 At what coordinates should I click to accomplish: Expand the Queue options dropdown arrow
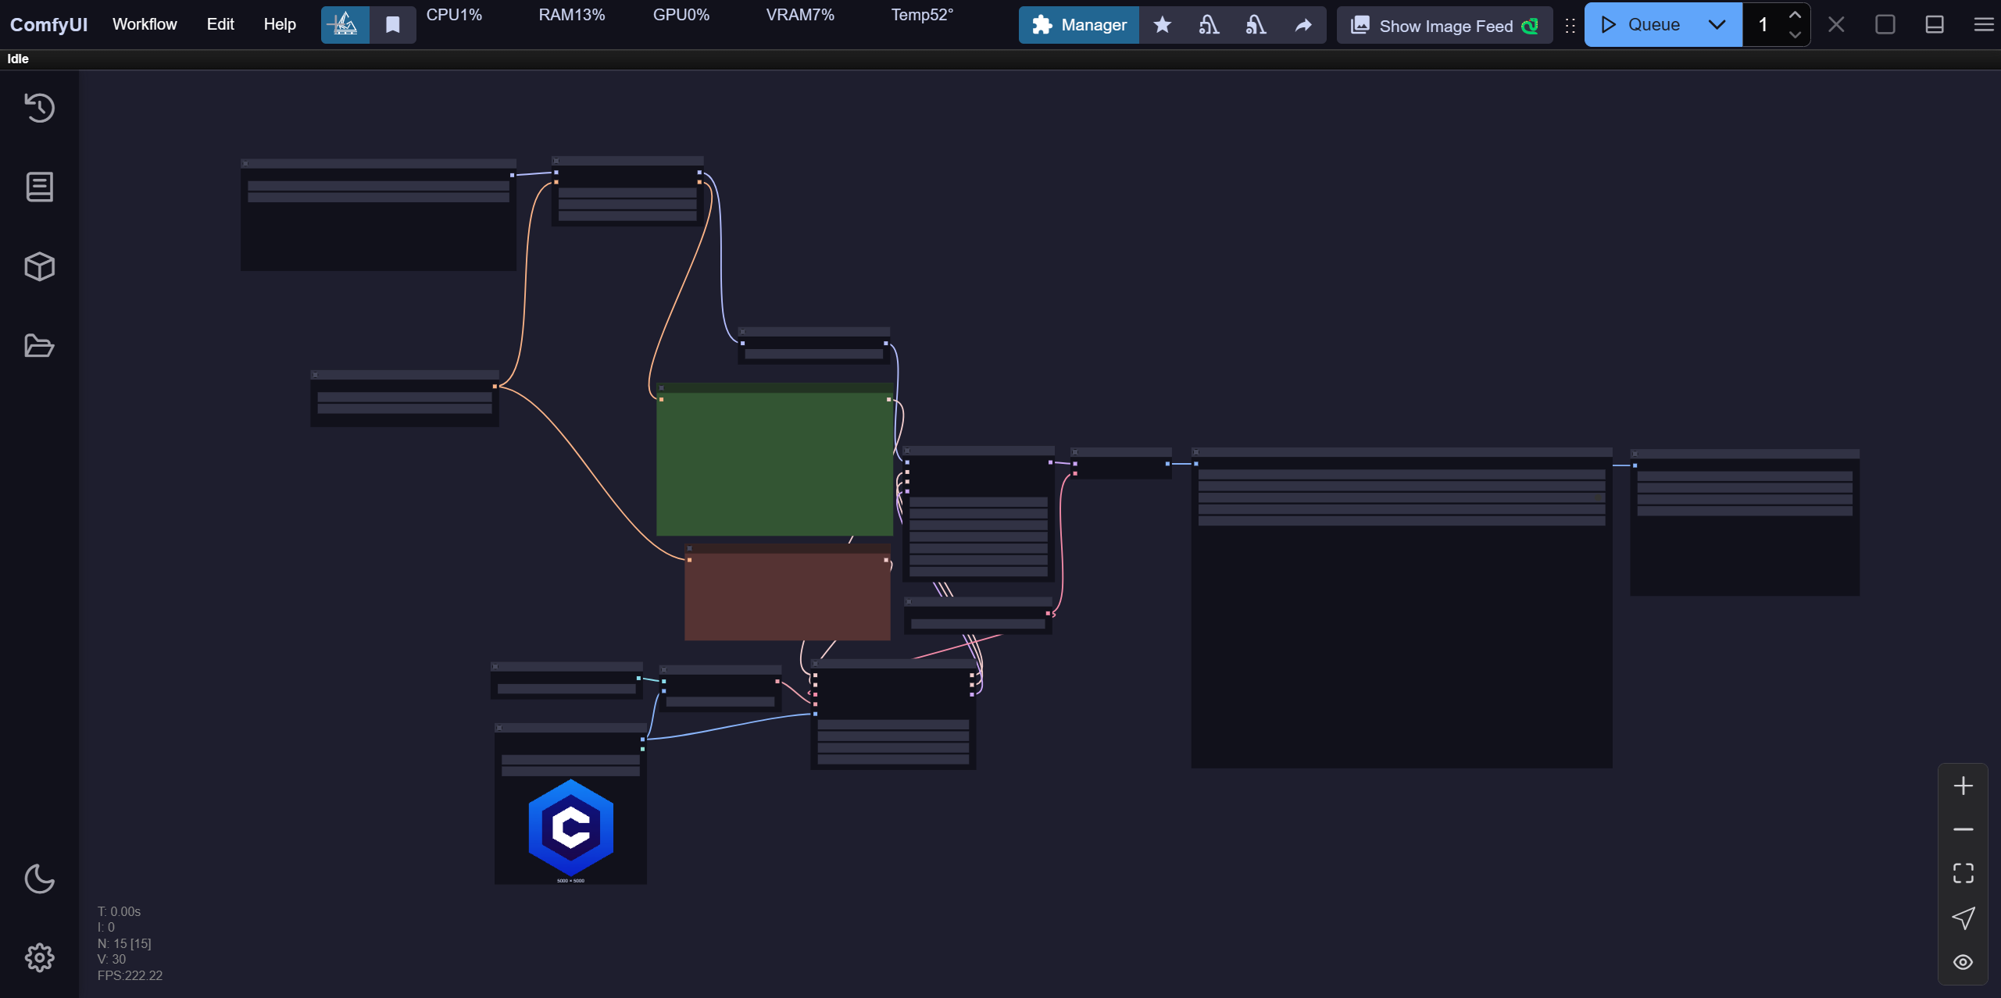1717,25
